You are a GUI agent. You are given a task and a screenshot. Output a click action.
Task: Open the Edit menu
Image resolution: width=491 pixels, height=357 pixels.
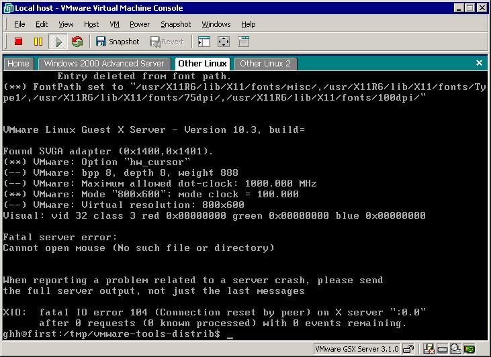[42, 24]
